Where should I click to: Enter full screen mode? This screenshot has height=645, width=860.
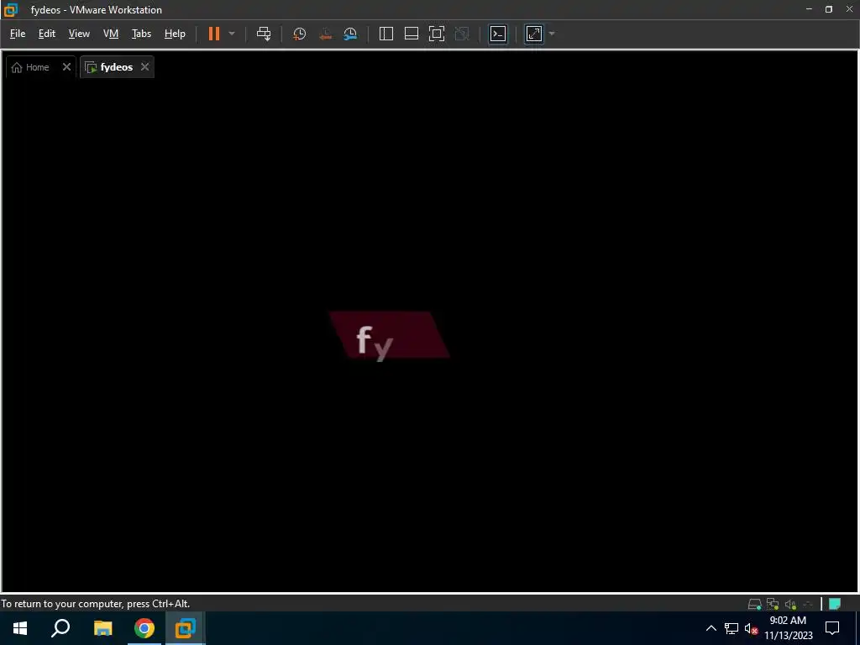tap(437, 34)
